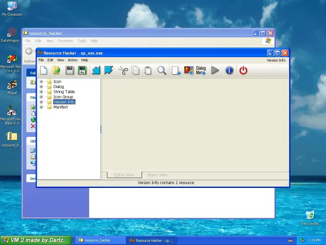Image resolution: width=326 pixels, height=245 pixels.
Task: Select the Icon folder in tree
Action: point(57,81)
